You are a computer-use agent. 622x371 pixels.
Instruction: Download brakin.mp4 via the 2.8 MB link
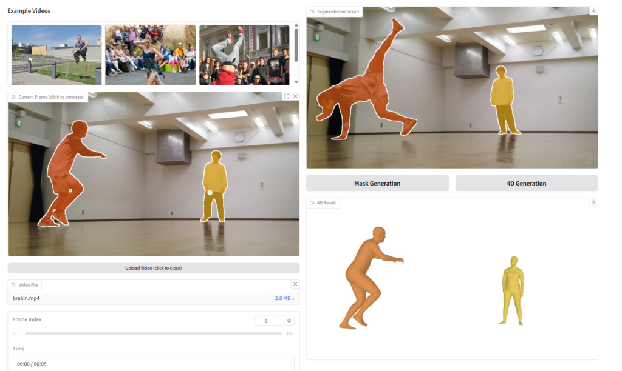(284, 298)
